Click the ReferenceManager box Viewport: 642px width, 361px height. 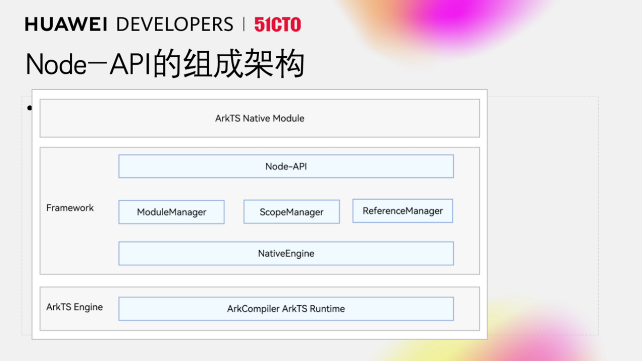tap(403, 211)
